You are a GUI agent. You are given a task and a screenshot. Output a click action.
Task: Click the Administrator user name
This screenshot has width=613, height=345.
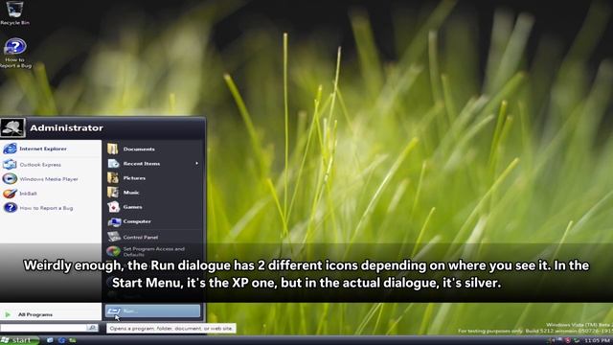[66, 127]
